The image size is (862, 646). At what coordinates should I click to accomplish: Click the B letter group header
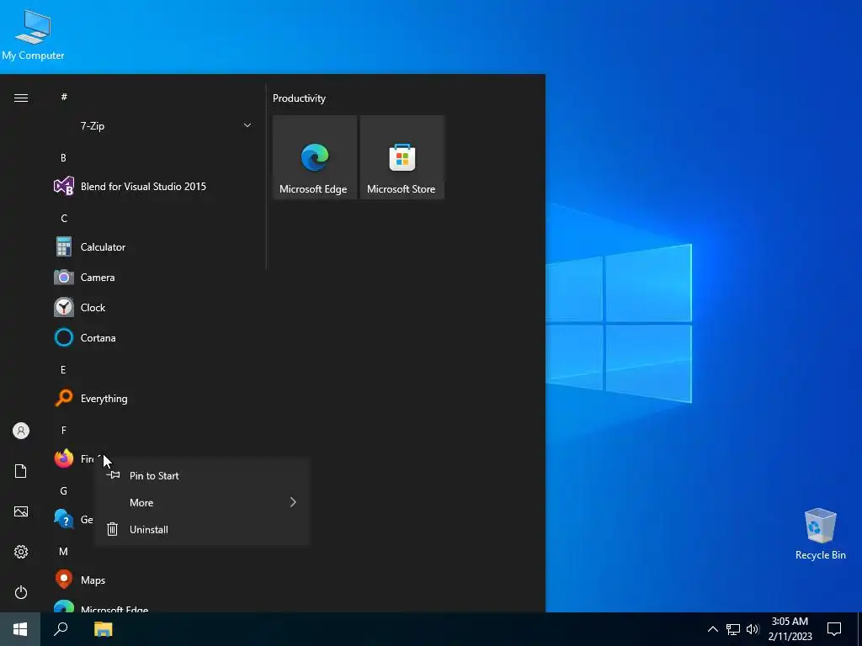tap(63, 157)
